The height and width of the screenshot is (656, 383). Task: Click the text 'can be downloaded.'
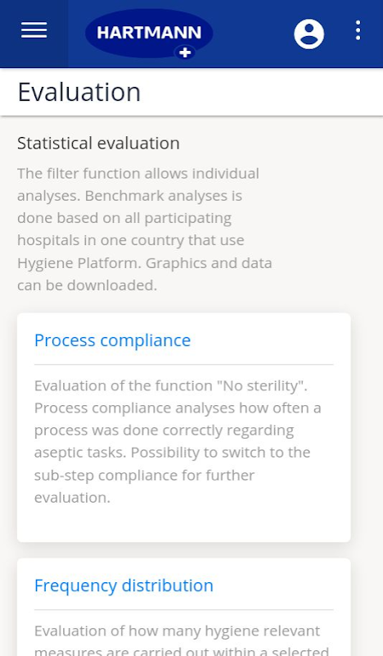[88, 285]
